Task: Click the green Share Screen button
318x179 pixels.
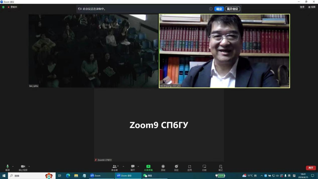Action: point(148,167)
